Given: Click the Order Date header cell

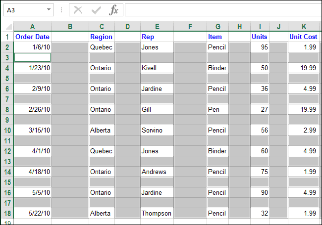Looking at the screenshot, I should [32, 37].
